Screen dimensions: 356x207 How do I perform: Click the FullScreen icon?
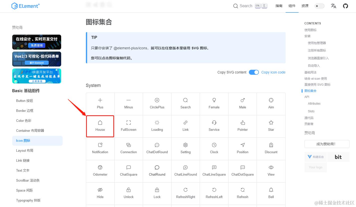point(129,126)
